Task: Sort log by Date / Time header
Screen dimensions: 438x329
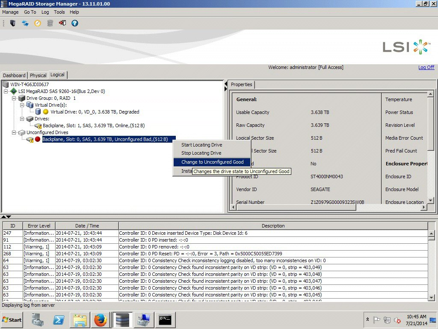Action: pyautogui.click(x=87, y=226)
